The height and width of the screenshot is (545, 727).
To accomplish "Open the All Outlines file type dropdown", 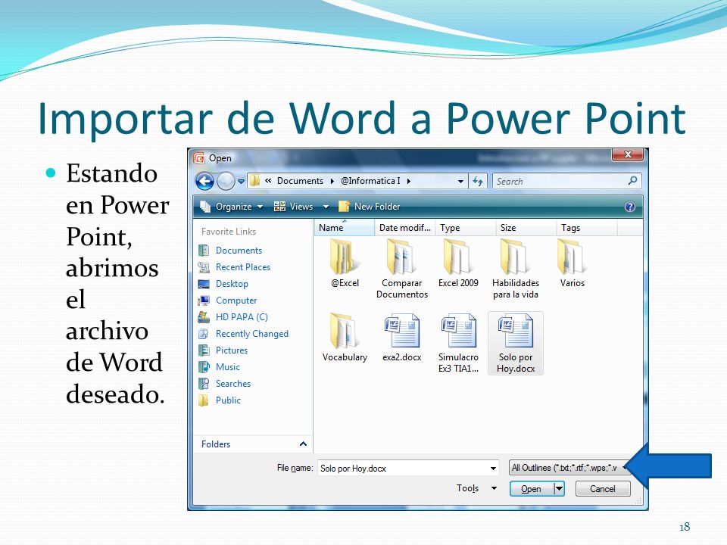I will (568, 468).
